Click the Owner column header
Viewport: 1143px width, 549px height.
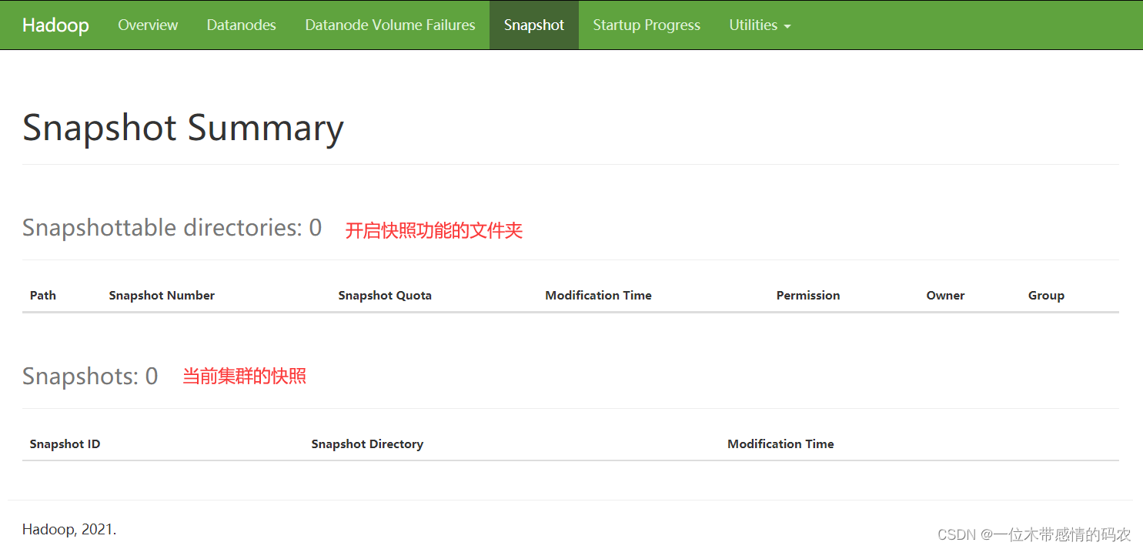[945, 296]
